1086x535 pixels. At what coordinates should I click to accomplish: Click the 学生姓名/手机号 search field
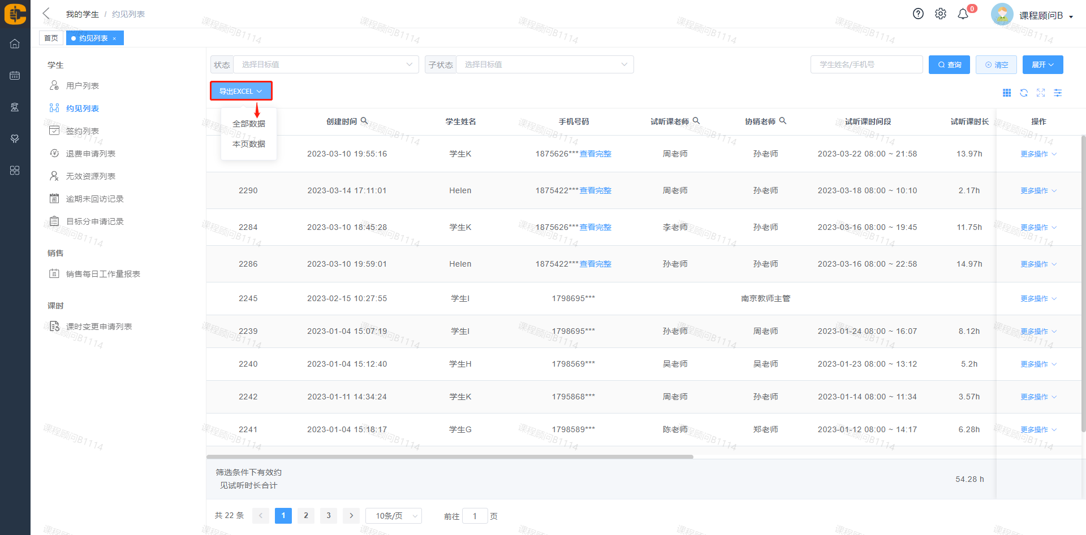pos(866,64)
